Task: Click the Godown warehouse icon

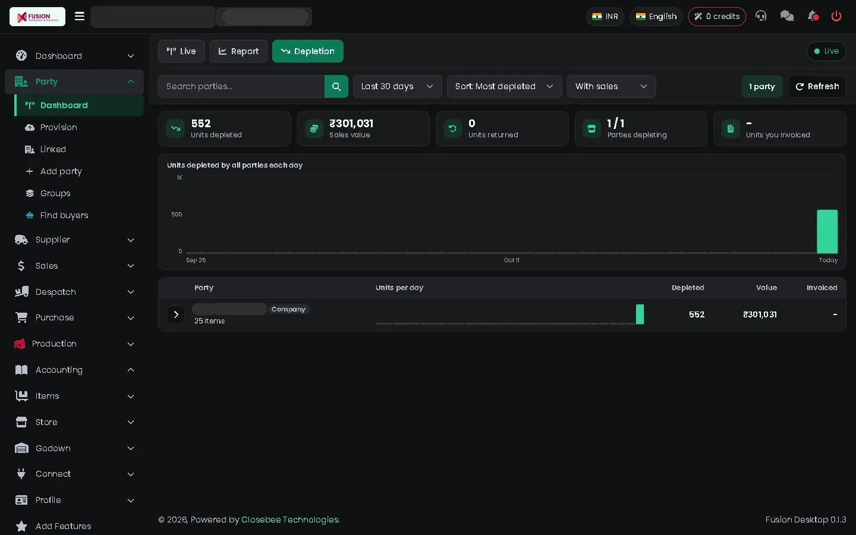Action: (21, 448)
